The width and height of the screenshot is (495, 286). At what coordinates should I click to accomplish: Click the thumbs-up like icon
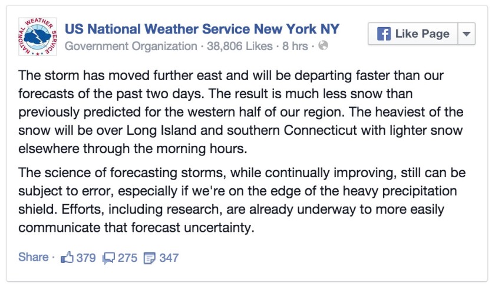pyautogui.click(x=67, y=258)
